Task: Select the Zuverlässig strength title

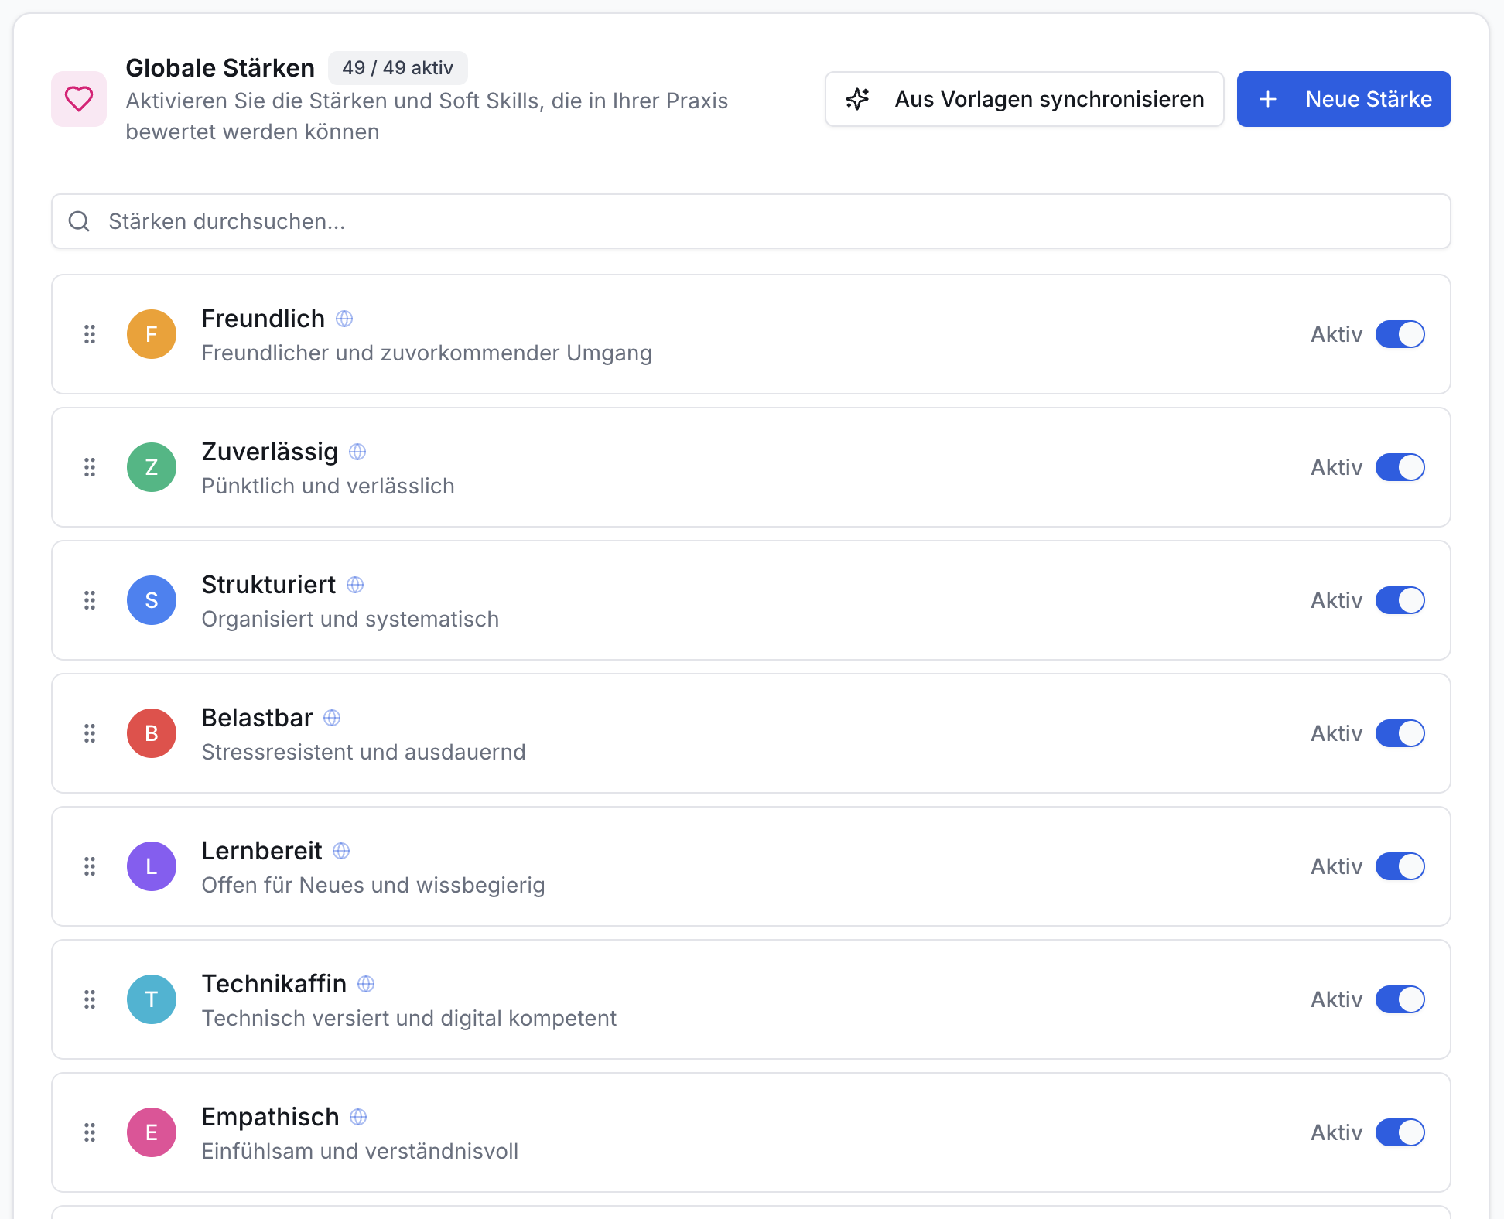Action: pos(270,452)
